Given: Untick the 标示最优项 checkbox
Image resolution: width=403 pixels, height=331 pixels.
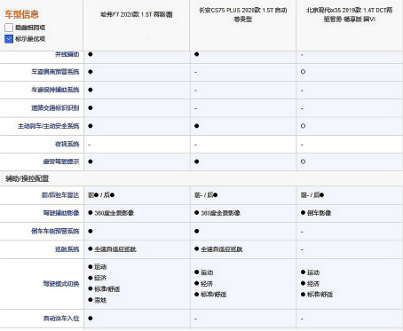Looking at the screenshot, I should (9, 39).
